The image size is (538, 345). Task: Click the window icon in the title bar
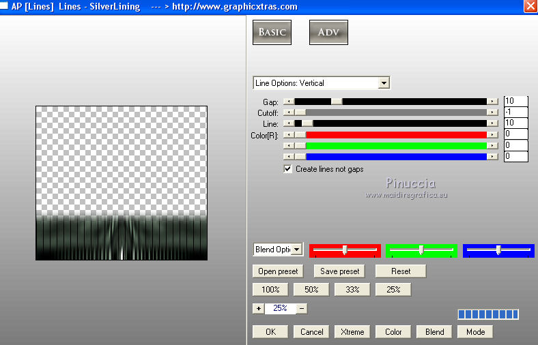[x=3, y=5]
